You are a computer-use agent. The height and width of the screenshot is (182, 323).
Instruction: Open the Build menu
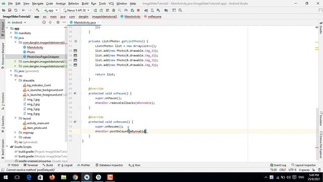click(85, 4)
